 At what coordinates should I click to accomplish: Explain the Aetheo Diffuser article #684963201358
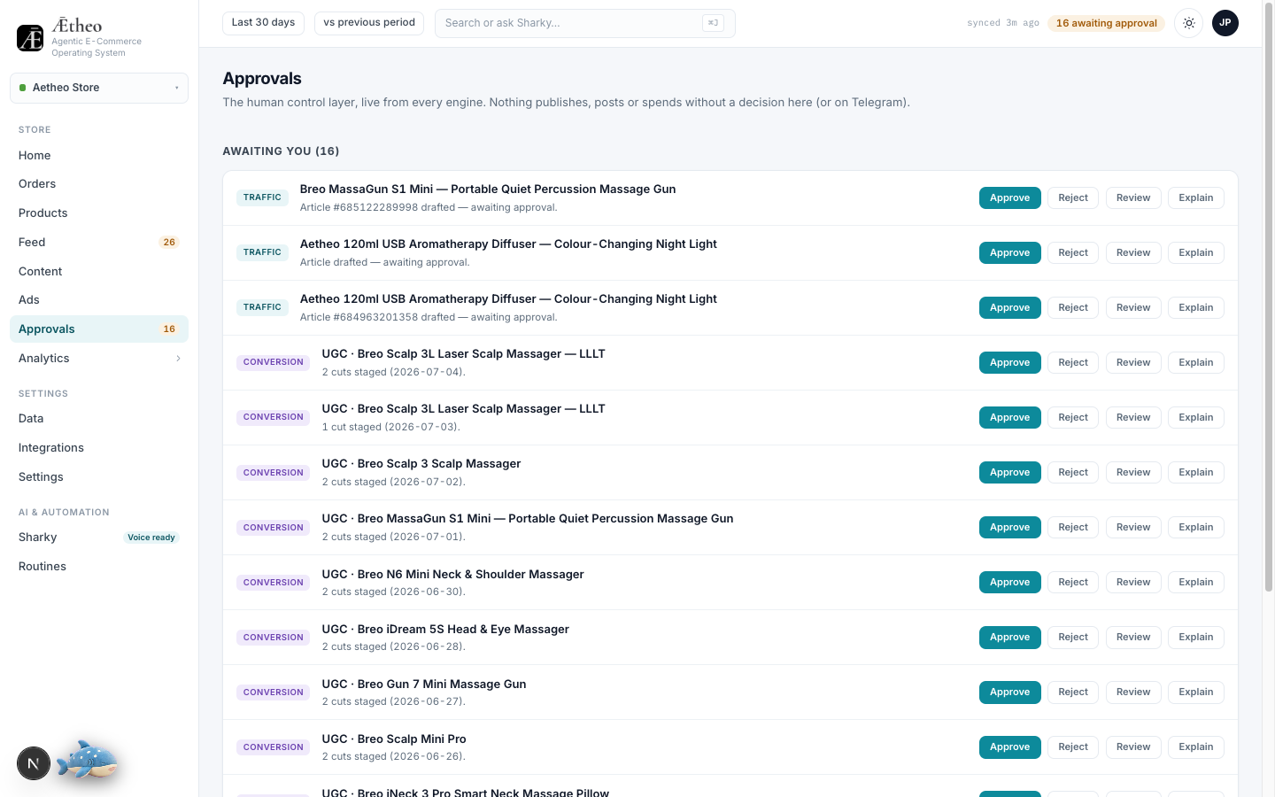tap(1196, 308)
